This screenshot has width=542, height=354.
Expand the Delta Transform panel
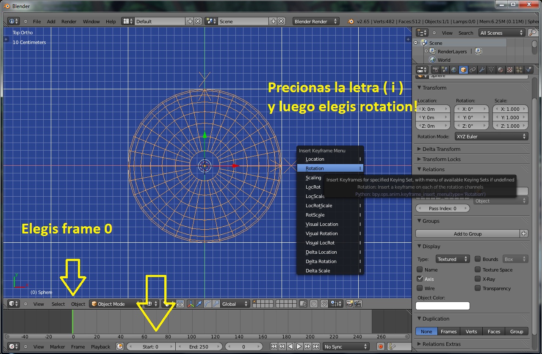click(x=441, y=149)
